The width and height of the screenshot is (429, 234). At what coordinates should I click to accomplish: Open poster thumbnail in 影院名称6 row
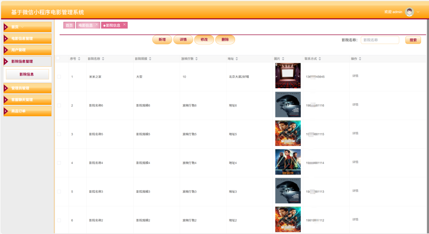288,104
